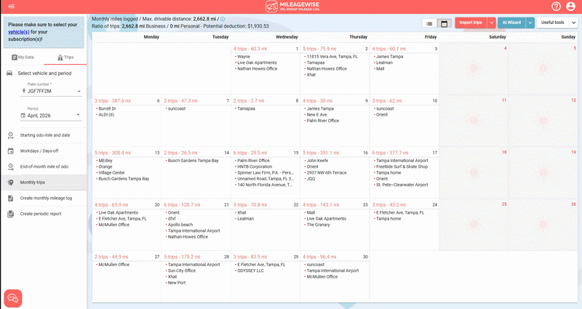Image resolution: width=582 pixels, height=309 pixels.
Task: Click the car icon beside Select vehicle and period
Action: click(x=9, y=73)
